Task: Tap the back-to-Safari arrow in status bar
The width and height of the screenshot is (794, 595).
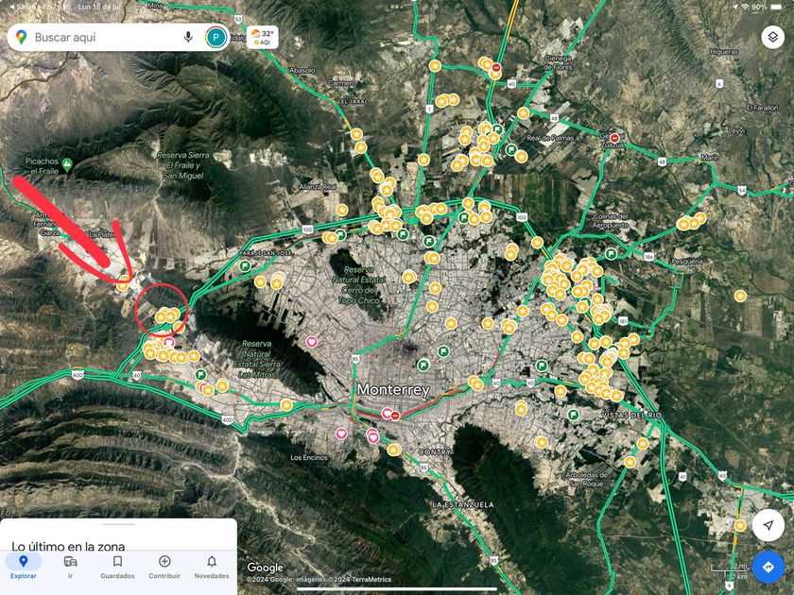Action: (11, 8)
